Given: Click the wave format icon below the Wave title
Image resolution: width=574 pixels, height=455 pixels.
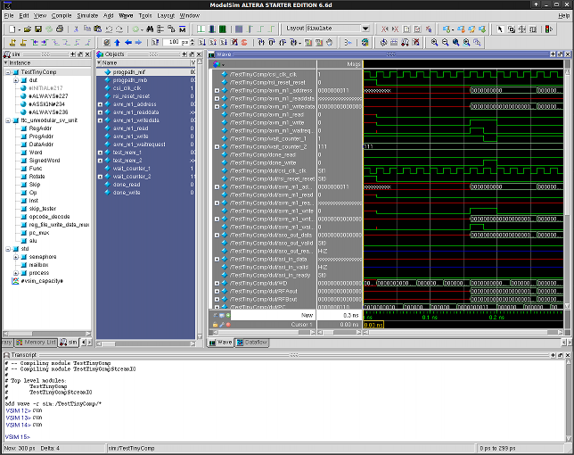Looking at the screenshot, I should click(x=214, y=63).
